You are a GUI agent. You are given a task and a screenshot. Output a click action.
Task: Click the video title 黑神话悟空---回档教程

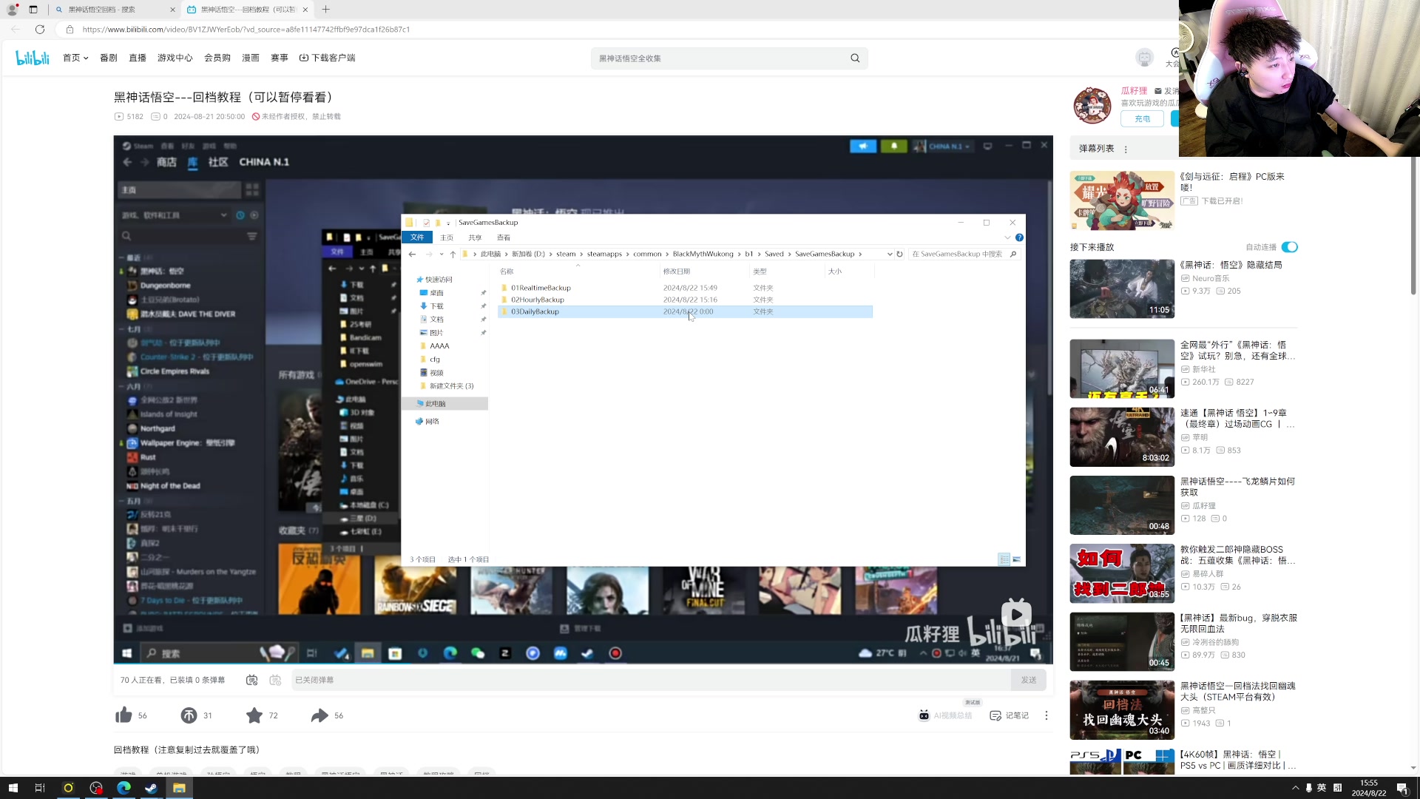[224, 97]
